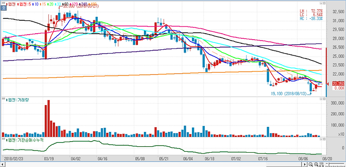Zoom out the chart with the minus magnifier
346x167 pixels.
[x=310, y=164]
